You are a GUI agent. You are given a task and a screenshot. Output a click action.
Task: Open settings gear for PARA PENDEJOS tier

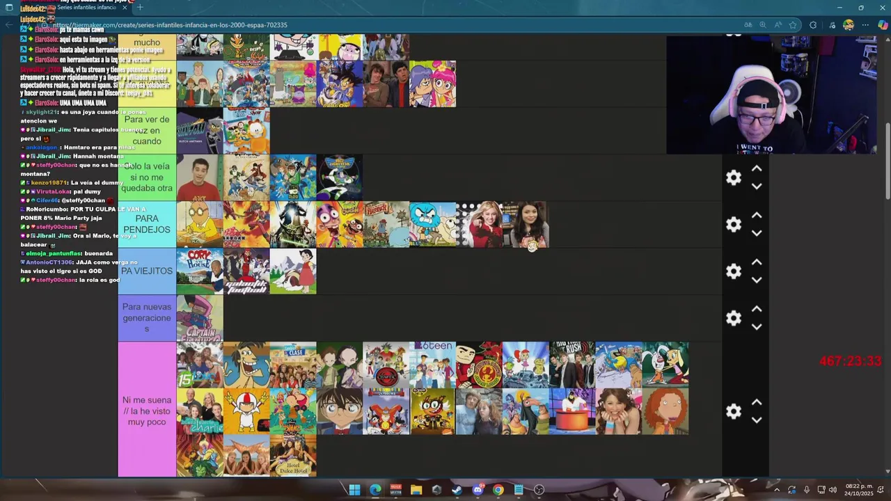pyautogui.click(x=734, y=224)
